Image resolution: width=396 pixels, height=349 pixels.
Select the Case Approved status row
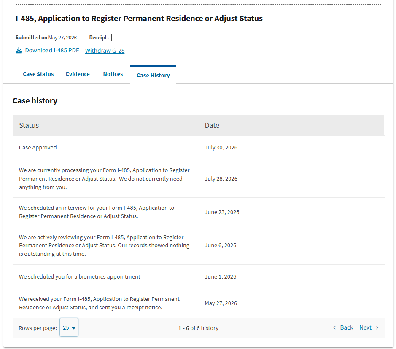pyautogui.click(x=199, y=148)
